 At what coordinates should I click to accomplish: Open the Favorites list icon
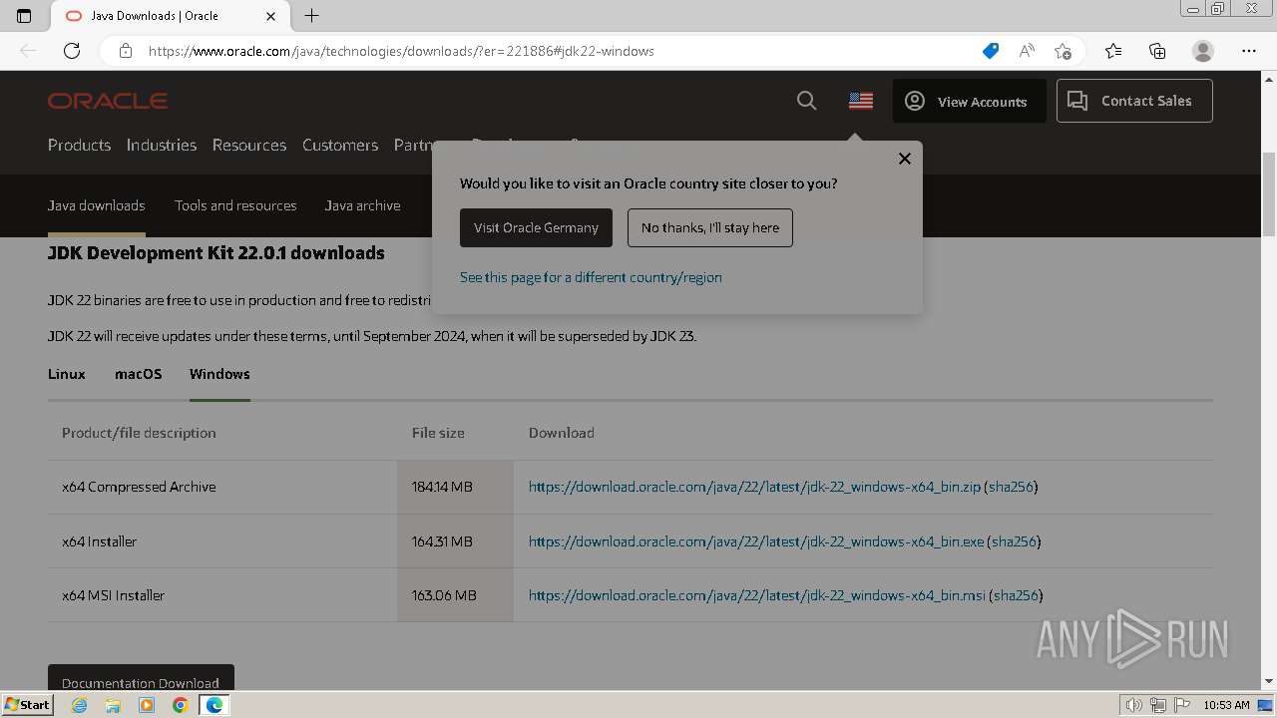click(1113, 51)
